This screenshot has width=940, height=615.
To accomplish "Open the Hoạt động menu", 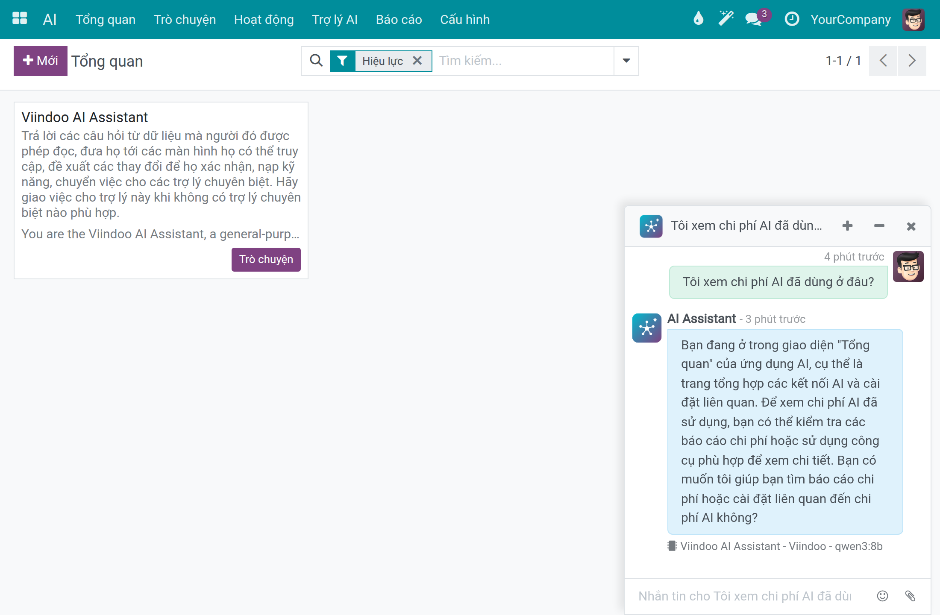I will pyautogui.click(x=264, y=20).
